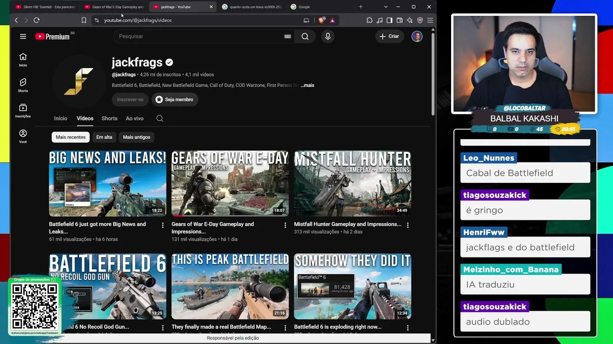Close the jackfrags - YouTube tab

211,7
